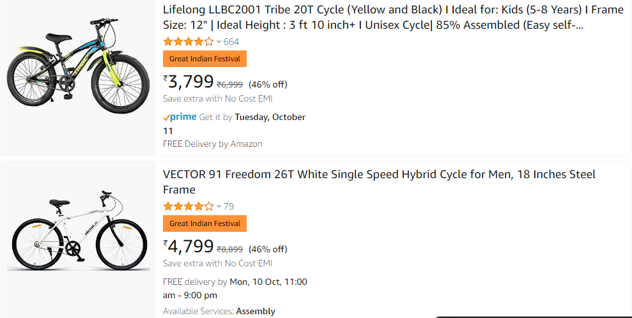Expand the rating dropdown arrow beside 79 reviews
Screen dimensions: 632x318
coord(219,206)
